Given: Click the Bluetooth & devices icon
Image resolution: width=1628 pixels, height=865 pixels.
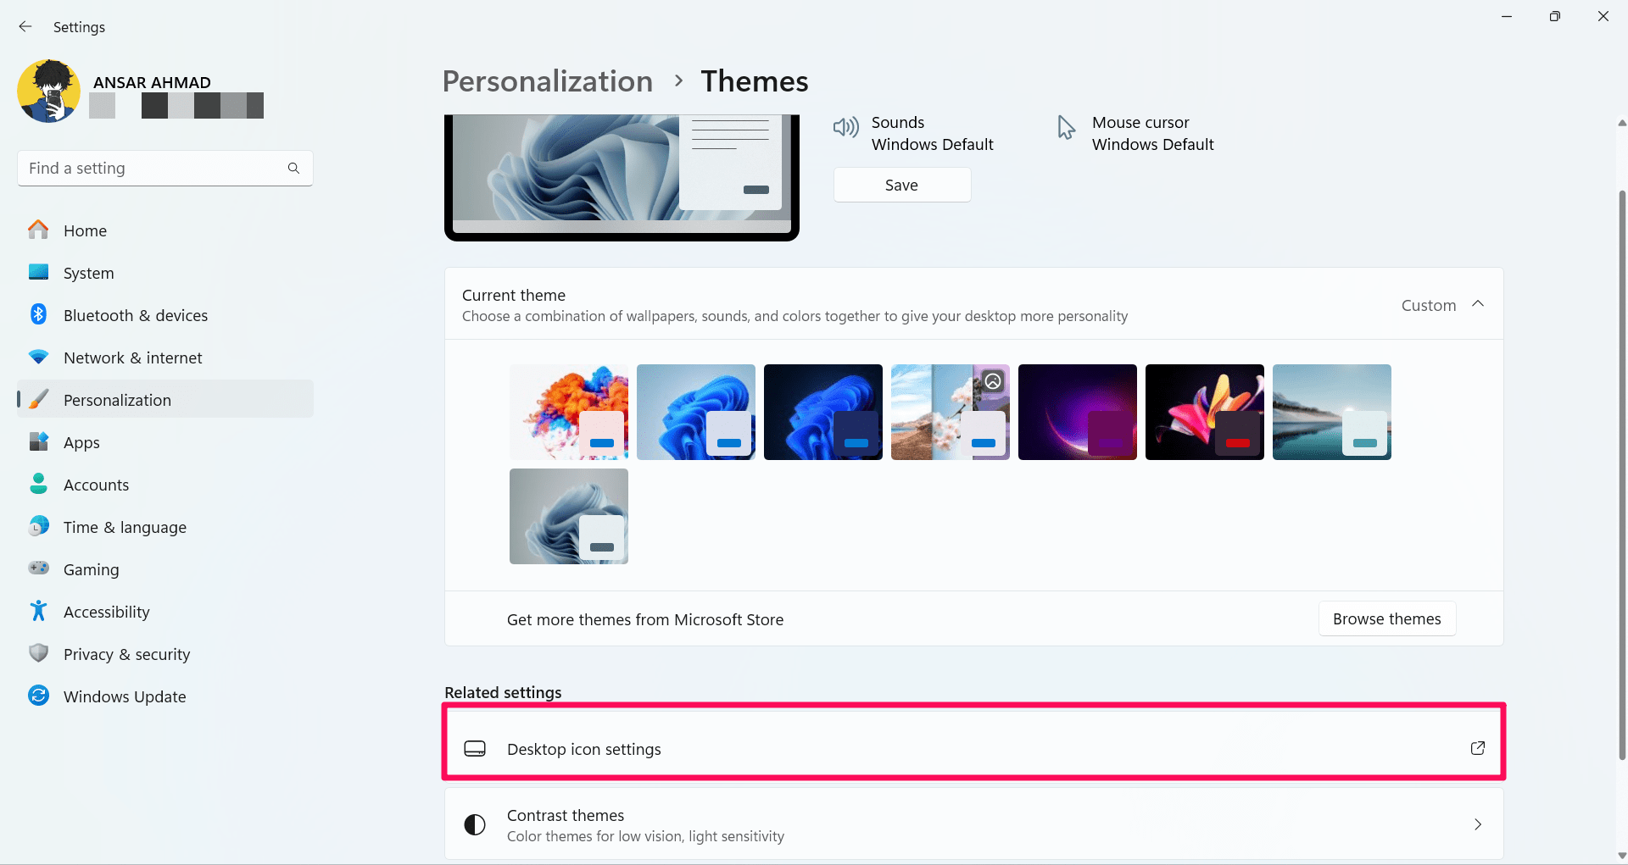Looking at the screenshot, I should [x=39, y=315].
